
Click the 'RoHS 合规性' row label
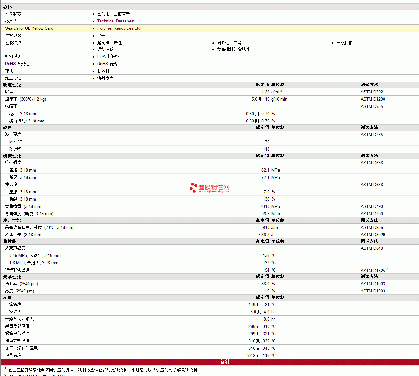(17, 64)
